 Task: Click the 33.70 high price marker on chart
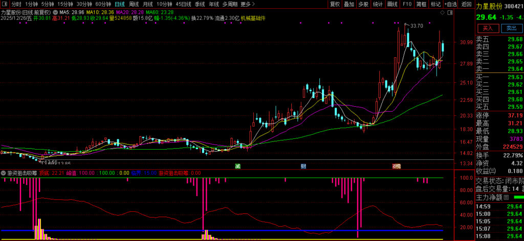point(417,26)
